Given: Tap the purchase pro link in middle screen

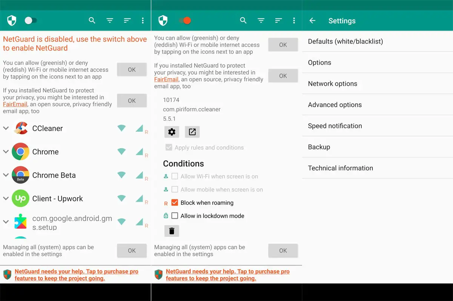Looking at the screenshot, I should pyautogui.click(x=228, y=275).
